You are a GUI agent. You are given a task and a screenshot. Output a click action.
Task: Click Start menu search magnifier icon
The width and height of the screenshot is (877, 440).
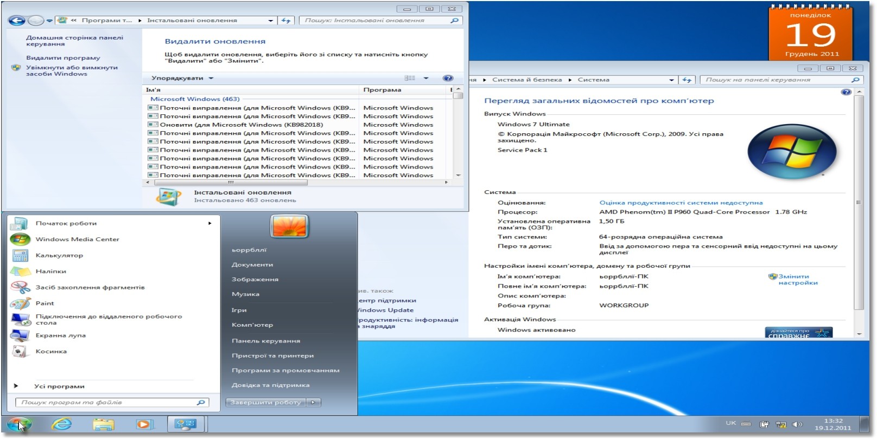(201, 403)
